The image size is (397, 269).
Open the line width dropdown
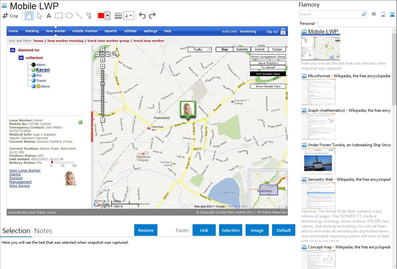click(x=129, y=16)
